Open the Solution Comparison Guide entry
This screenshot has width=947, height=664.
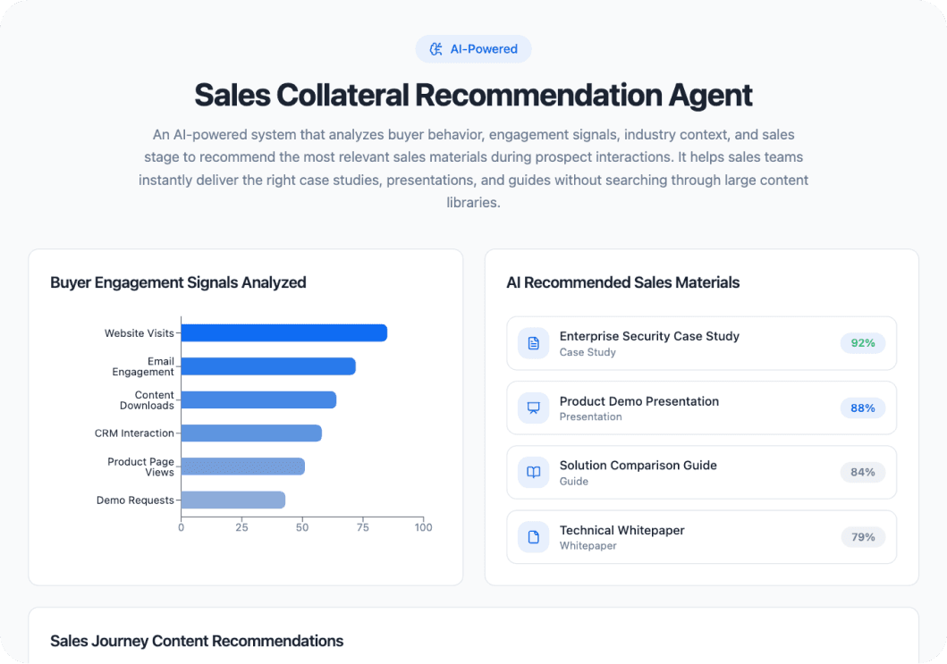pyautogui.click(x=701, y=472)
